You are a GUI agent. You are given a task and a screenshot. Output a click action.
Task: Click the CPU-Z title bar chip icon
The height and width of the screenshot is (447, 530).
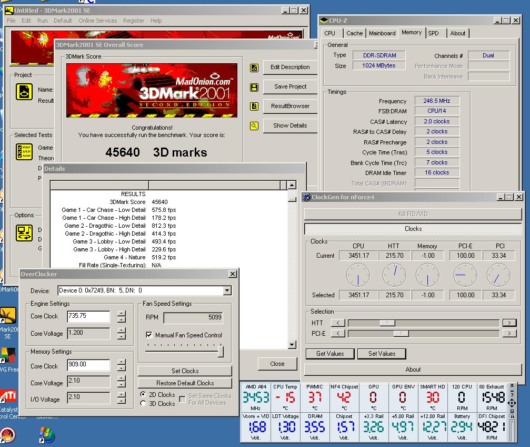324,21
